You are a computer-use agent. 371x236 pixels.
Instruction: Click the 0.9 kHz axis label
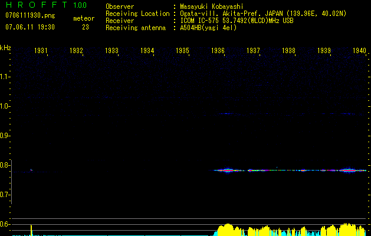click(5, 136)
